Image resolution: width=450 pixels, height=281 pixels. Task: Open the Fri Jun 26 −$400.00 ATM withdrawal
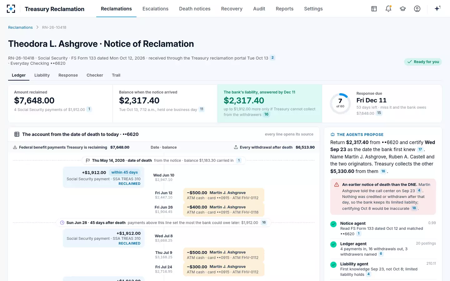(x=223, y=210)
